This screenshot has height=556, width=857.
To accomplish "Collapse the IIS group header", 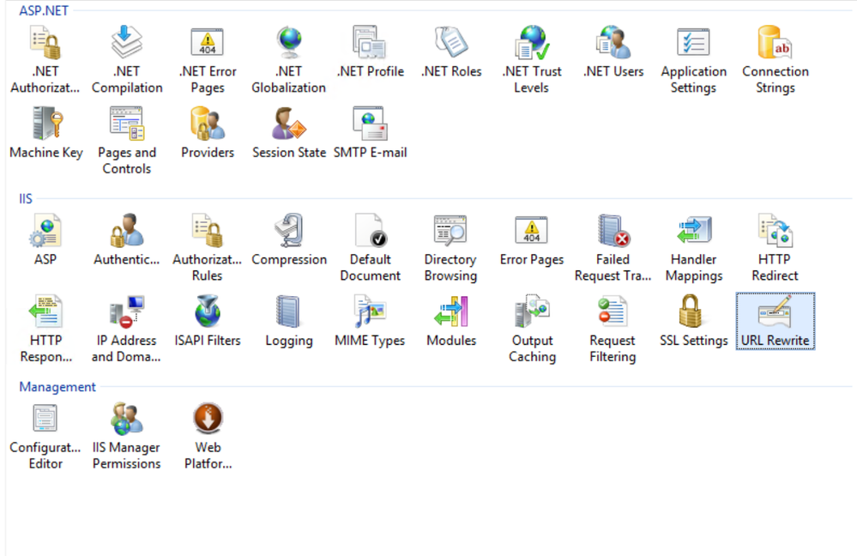I will [x=26, y=198].
